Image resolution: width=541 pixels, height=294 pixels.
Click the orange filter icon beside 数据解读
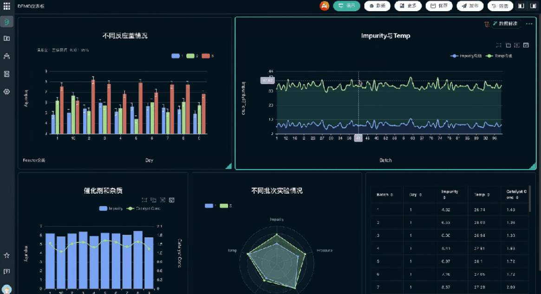coord(487,24)
